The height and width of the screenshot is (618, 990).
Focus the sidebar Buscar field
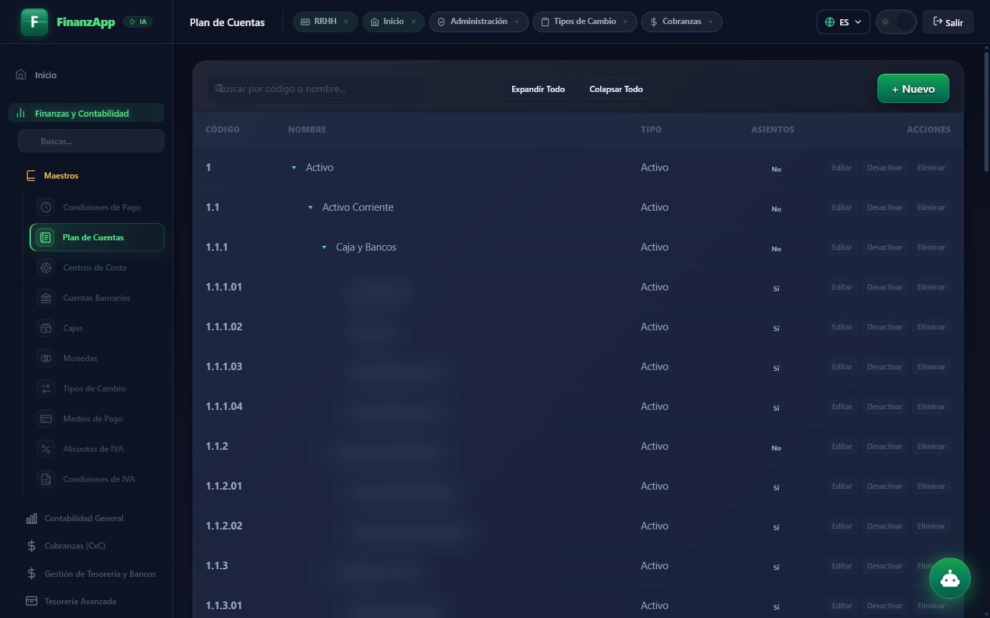pos(91,141)
